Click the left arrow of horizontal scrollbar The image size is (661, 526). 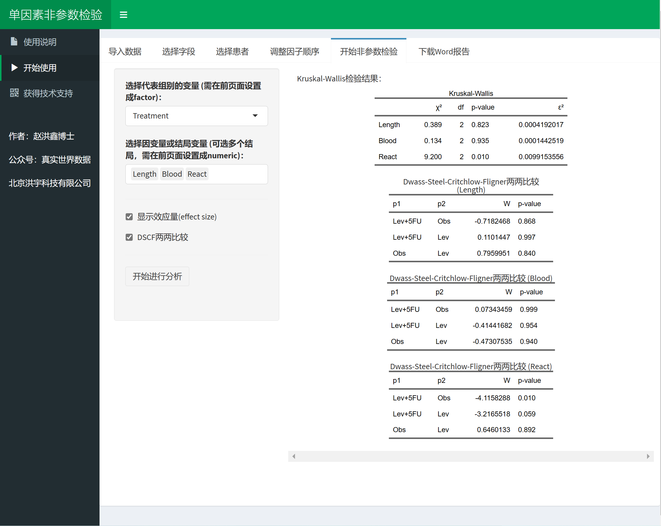click(x=294, y=456)
